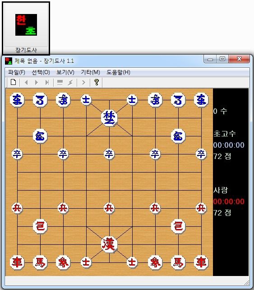Select the second blue 卒 soldier from the left
The image size is (254, 290).
click(63, 154)
